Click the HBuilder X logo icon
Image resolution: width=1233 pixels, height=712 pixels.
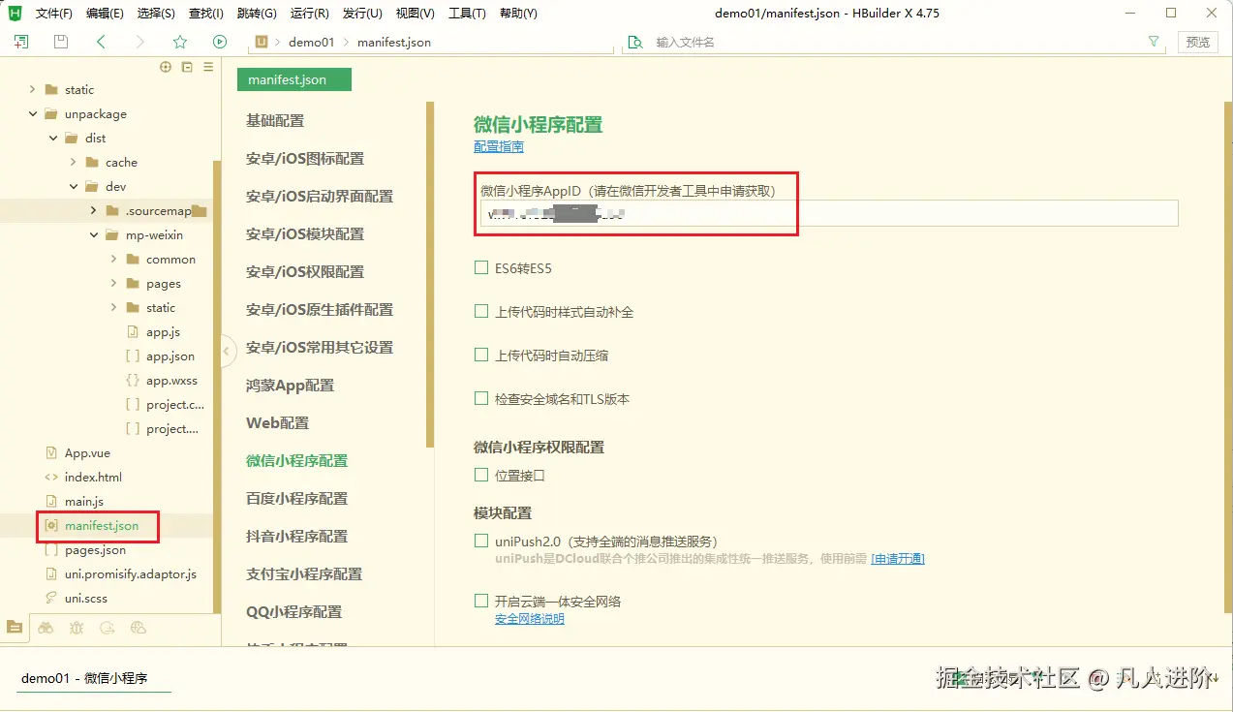15,13
